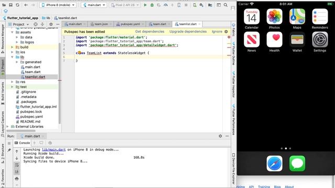The image size is (335, 188).
Task: Select the Console tab in Run panel
Action: pos(22,143)
